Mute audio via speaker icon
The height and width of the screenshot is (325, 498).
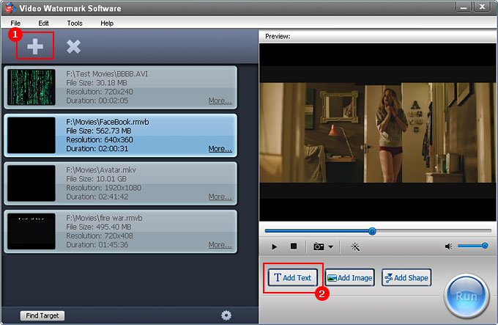(x=448, y=247)
